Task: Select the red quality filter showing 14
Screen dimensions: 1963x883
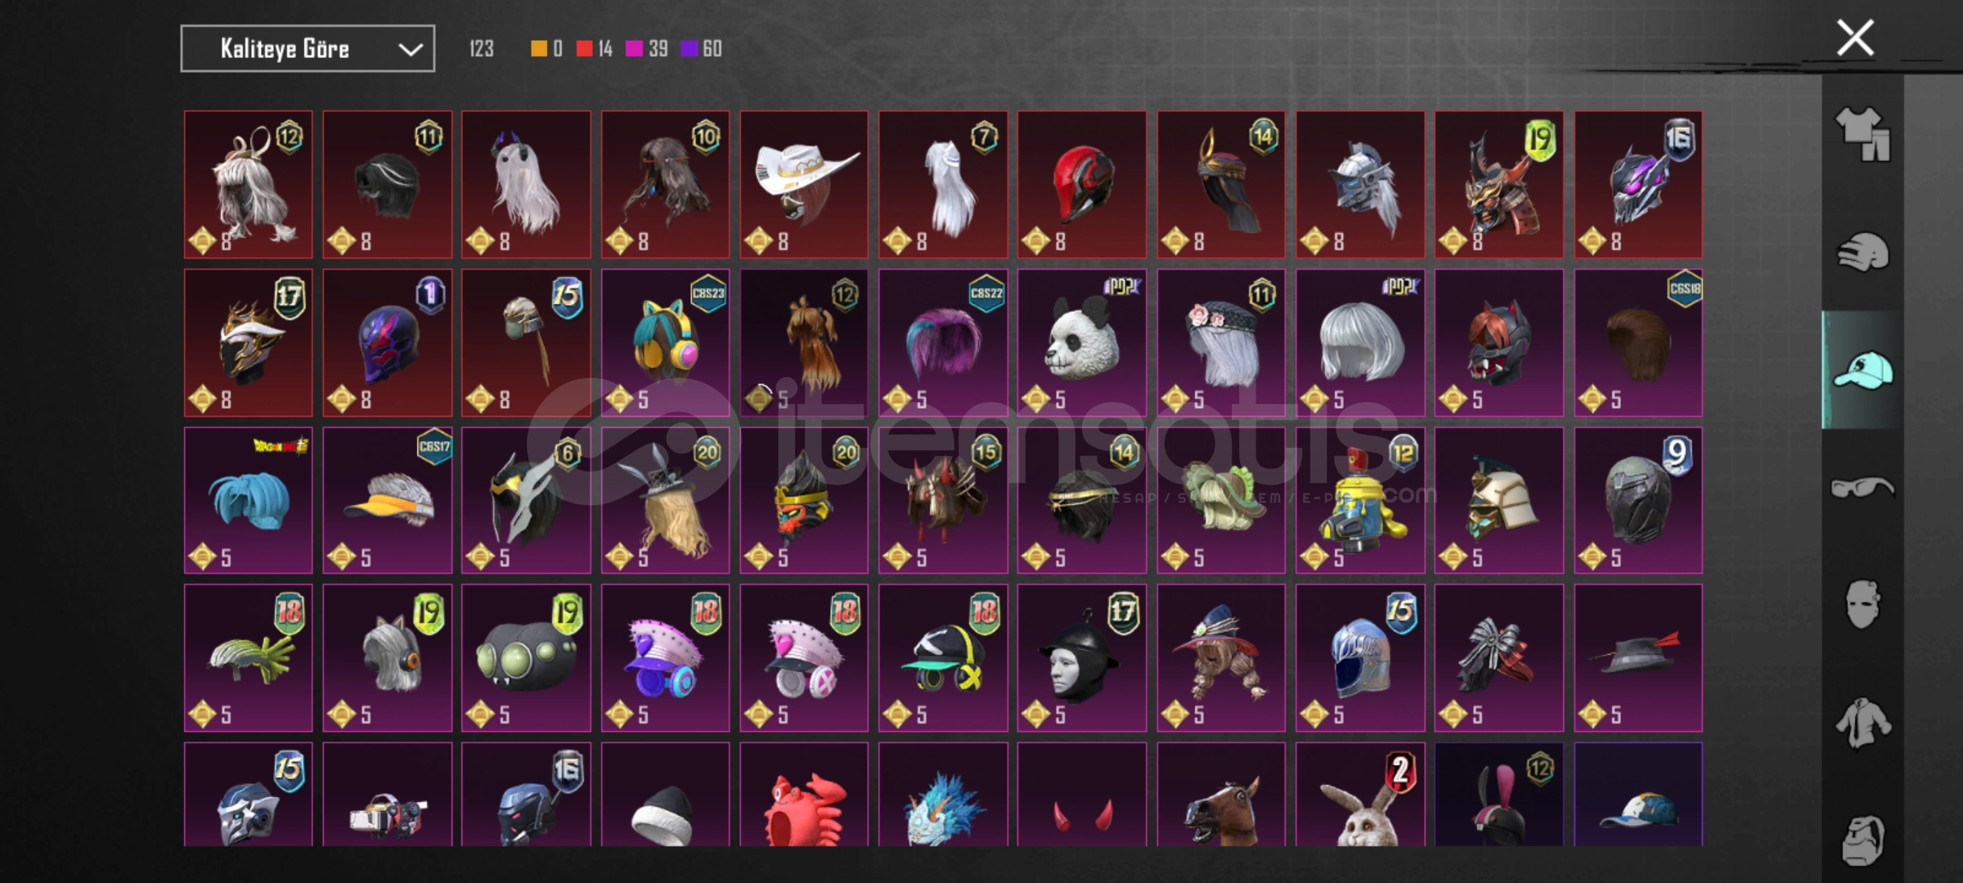Action: [x=595, y=49]
